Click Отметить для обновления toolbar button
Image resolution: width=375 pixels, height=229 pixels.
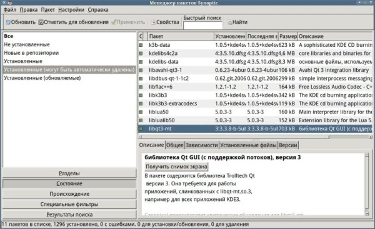(x=73, y=22)
